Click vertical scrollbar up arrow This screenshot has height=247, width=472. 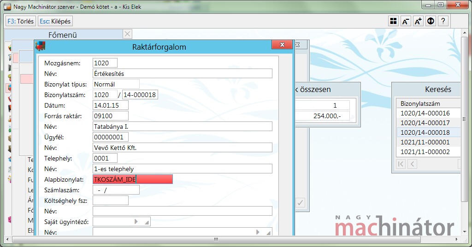point(464,32)
